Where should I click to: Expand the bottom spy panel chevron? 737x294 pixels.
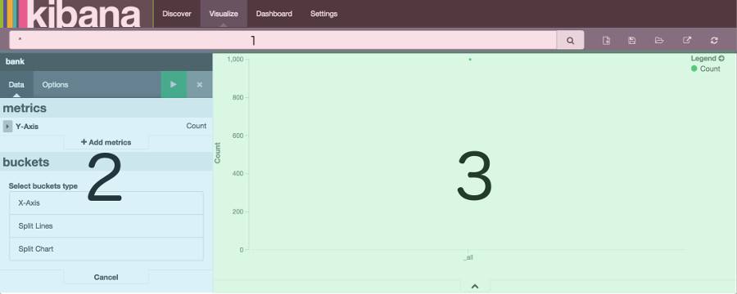coord(475,286)
